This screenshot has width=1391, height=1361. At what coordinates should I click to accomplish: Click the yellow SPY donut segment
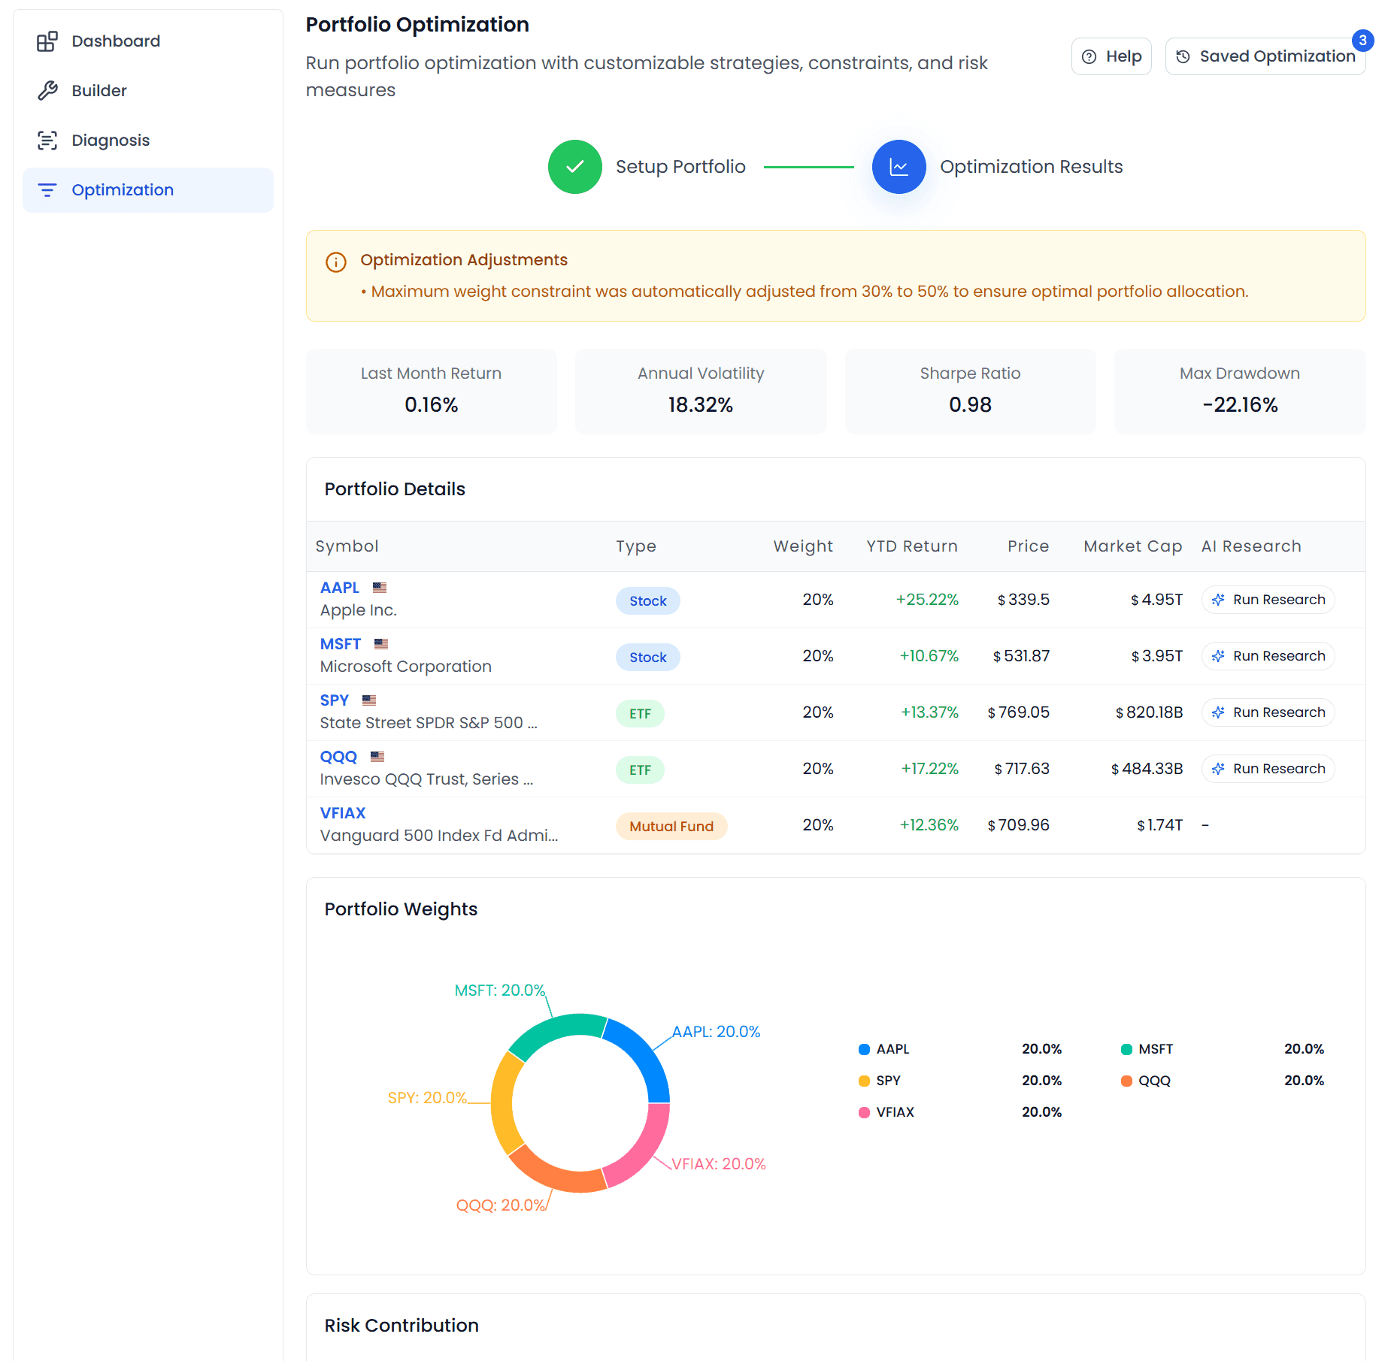[x=503, y=1104]
